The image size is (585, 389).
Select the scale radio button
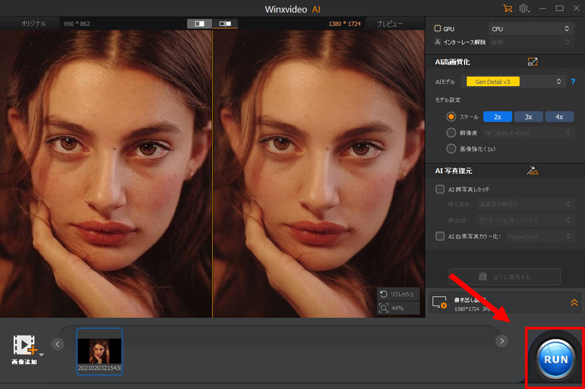point(451,116)
